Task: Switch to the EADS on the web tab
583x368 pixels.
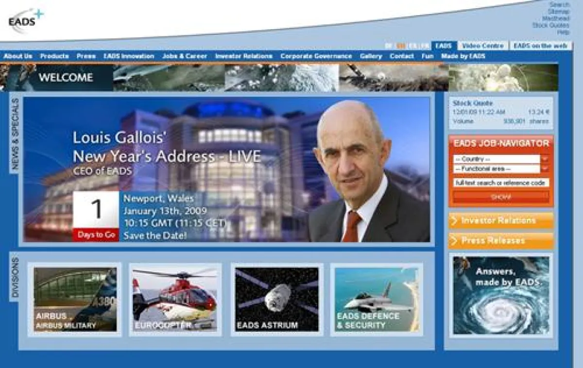Action: (x=540, y=46)
